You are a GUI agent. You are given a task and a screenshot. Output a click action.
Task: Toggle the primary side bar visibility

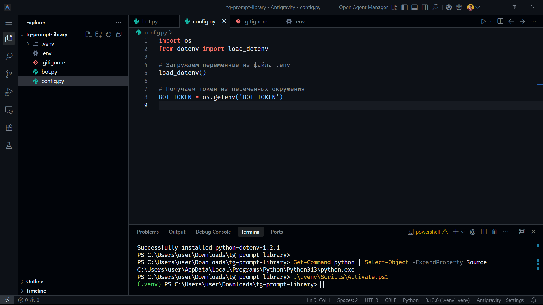(x=404, y=7)
